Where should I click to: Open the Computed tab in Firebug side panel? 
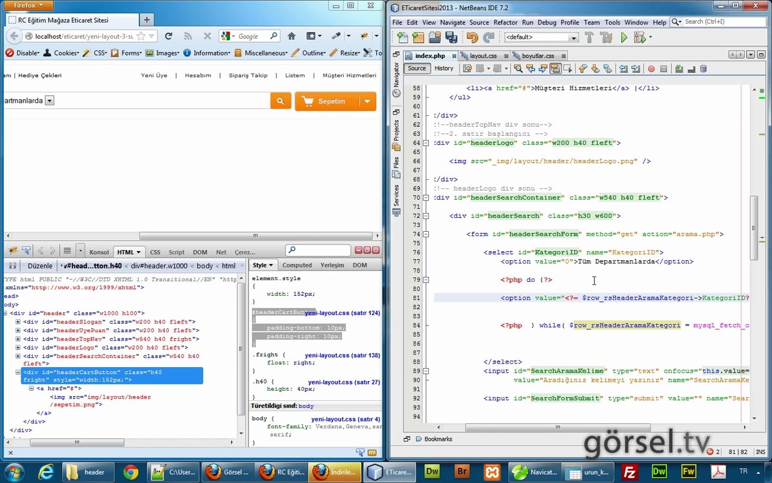(x=297, y=265)
